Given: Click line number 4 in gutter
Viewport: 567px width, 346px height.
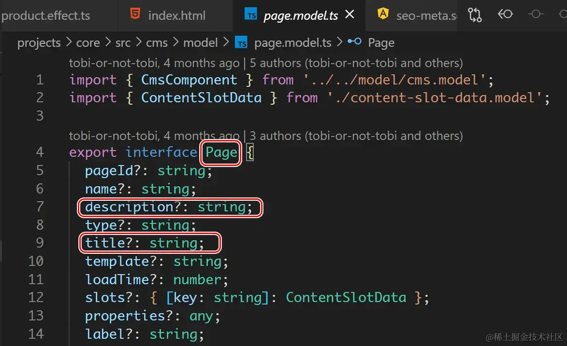Looking at the screenshot, I should (40, 152).
